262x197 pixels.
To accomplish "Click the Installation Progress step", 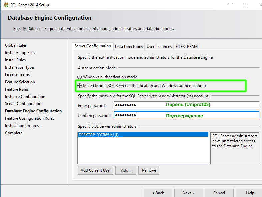I will [23, 126].
